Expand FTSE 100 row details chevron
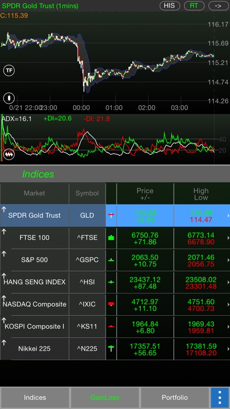Image resolution: width=230 pixels, height=409 pixels. click(228, 238)
